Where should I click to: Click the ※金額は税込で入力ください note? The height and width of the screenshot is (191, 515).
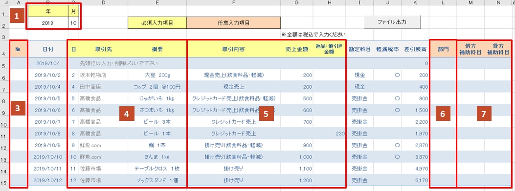[313, 34]
